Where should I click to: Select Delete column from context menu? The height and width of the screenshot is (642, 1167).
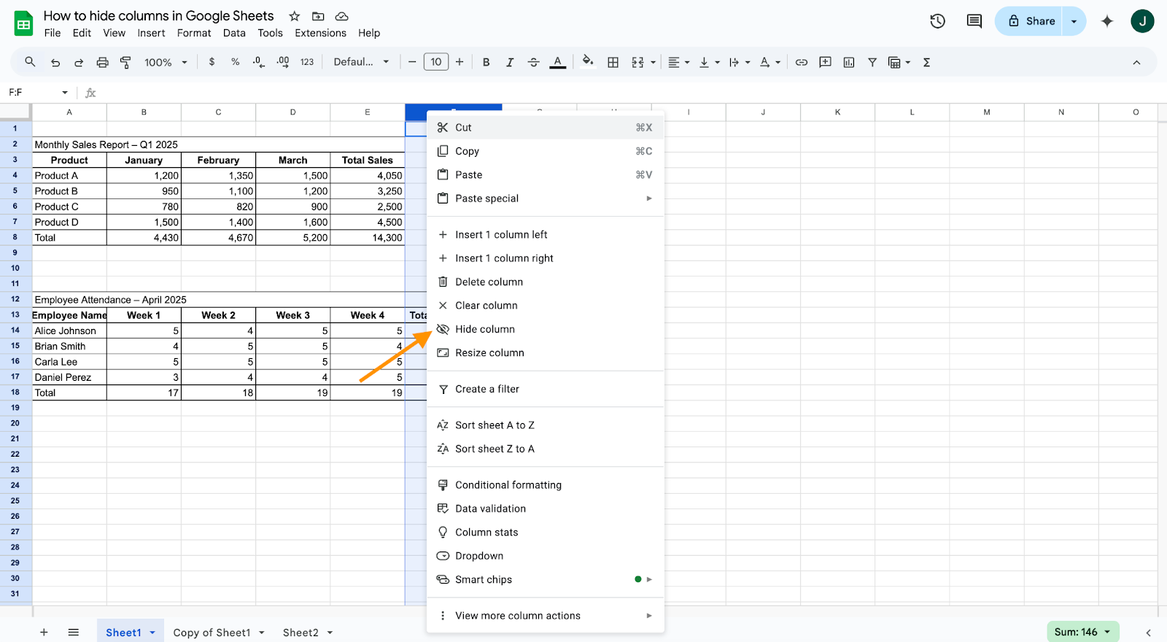[x=489, y=282]
